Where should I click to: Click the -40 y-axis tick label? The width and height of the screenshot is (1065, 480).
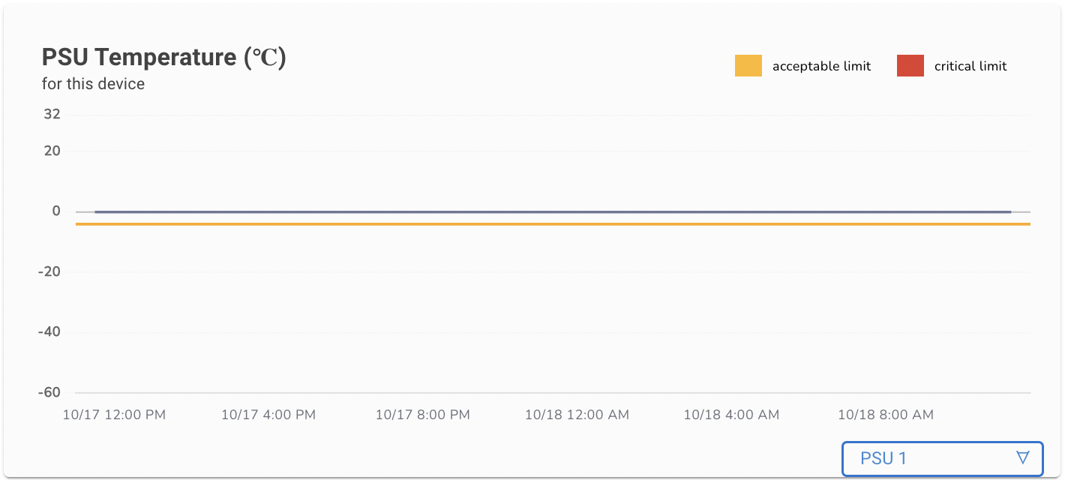click(x=49, y=331)
